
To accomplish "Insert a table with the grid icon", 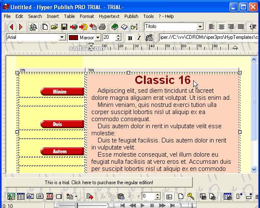I will coord(21,197).
